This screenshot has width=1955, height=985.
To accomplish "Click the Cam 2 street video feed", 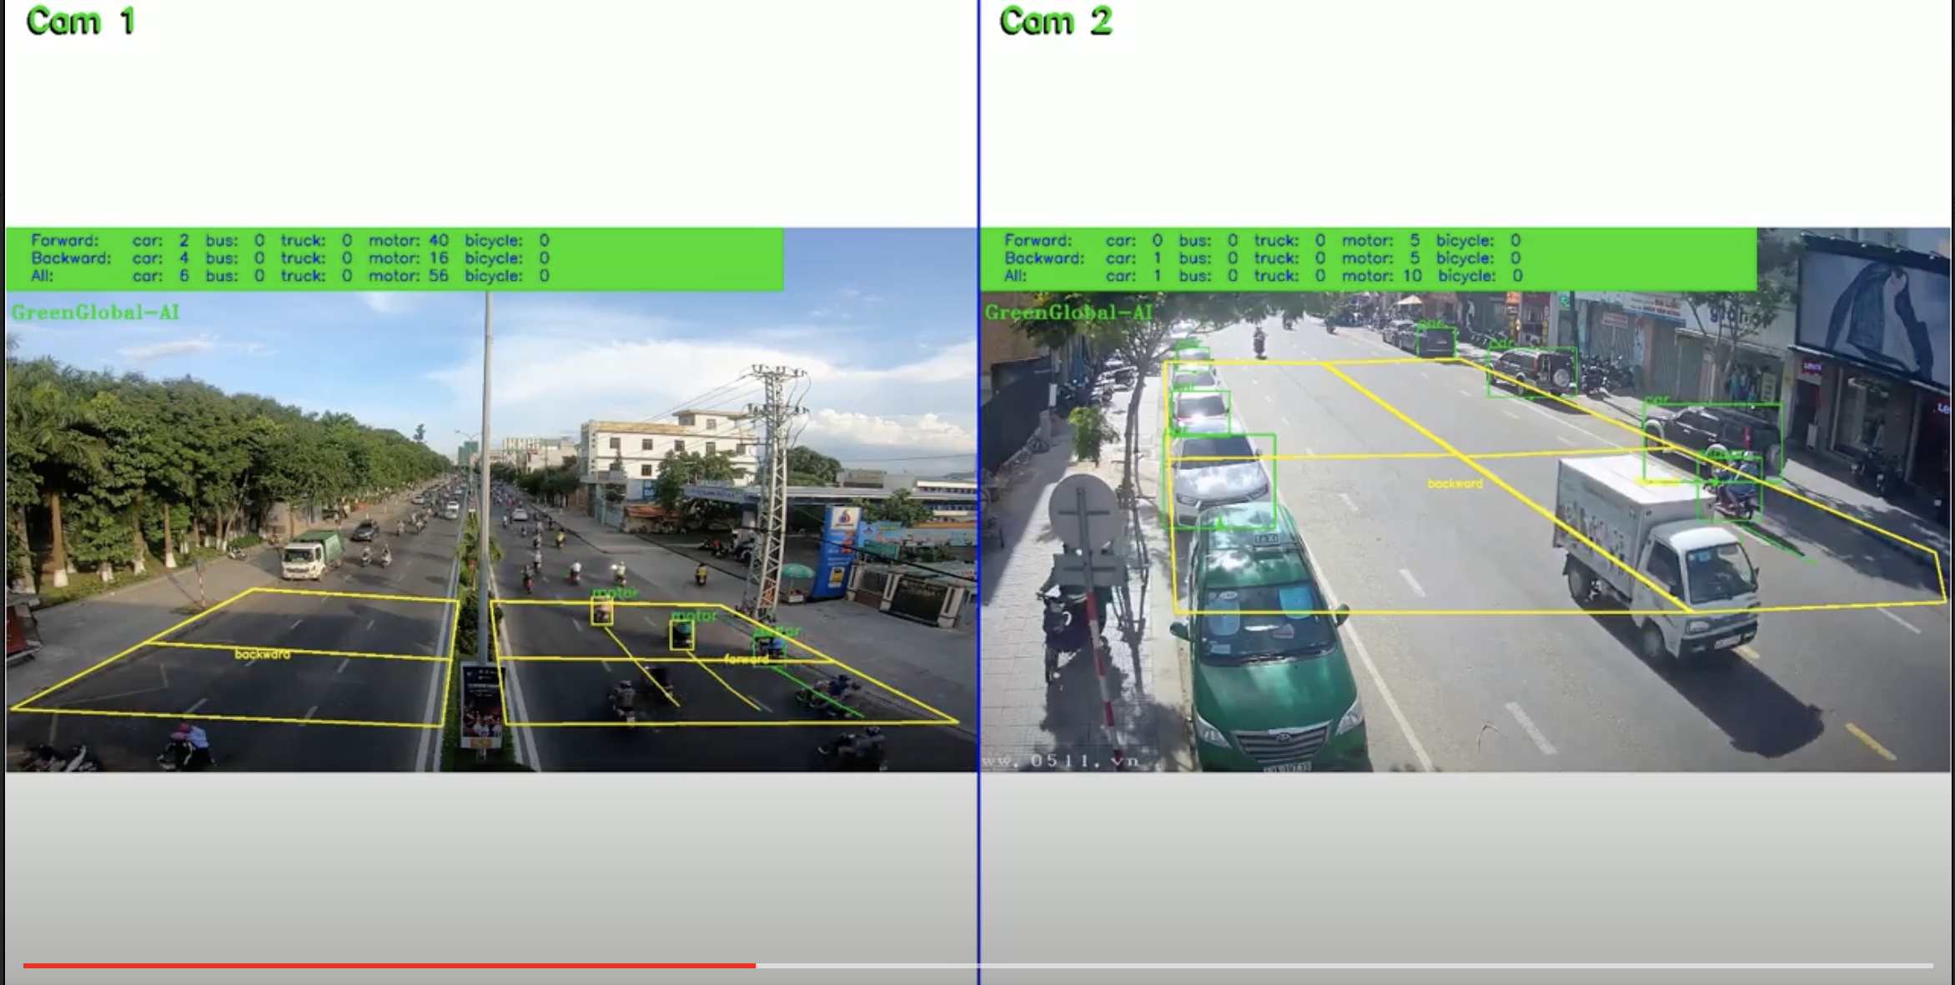I will pyautogui.click(x=1466, y=499).
